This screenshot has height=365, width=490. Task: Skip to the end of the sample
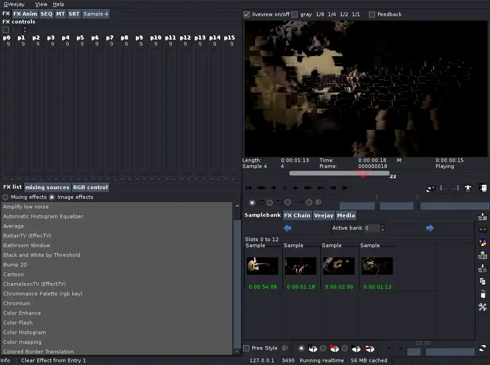coord(321,188)
